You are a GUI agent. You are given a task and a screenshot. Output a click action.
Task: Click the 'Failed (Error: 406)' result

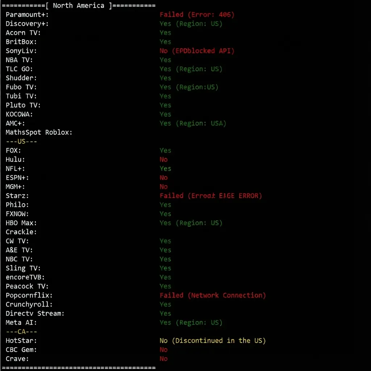click(x=197, y=14)
